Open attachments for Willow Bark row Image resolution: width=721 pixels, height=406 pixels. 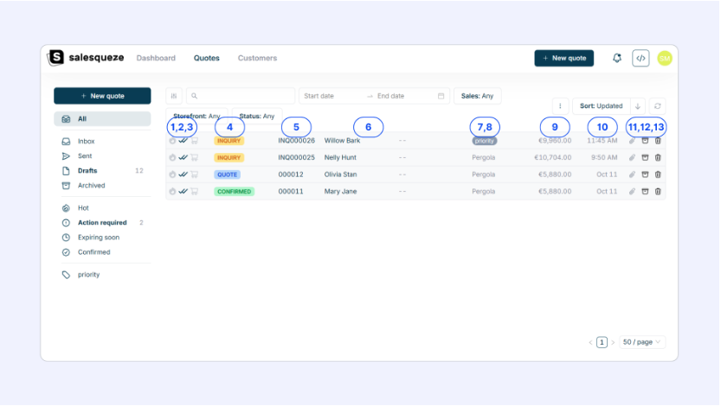point(632,141)
